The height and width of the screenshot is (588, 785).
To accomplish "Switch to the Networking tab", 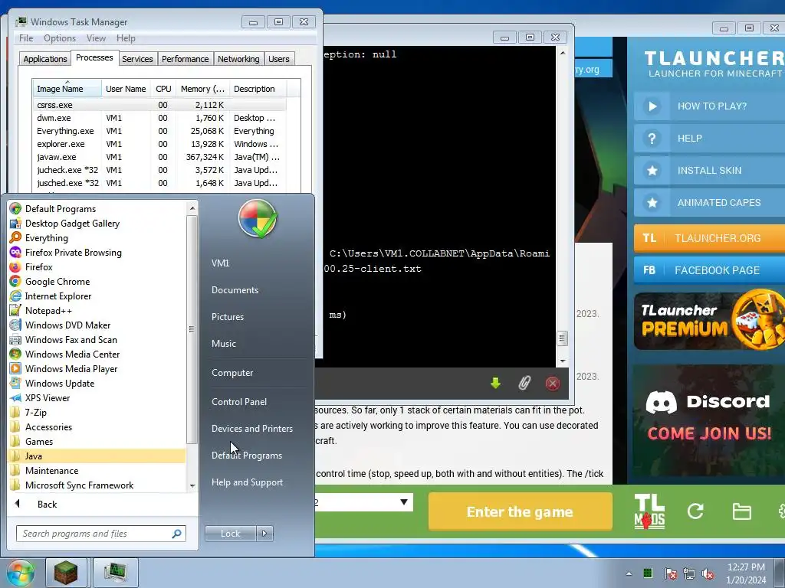I will coord(238,59).
